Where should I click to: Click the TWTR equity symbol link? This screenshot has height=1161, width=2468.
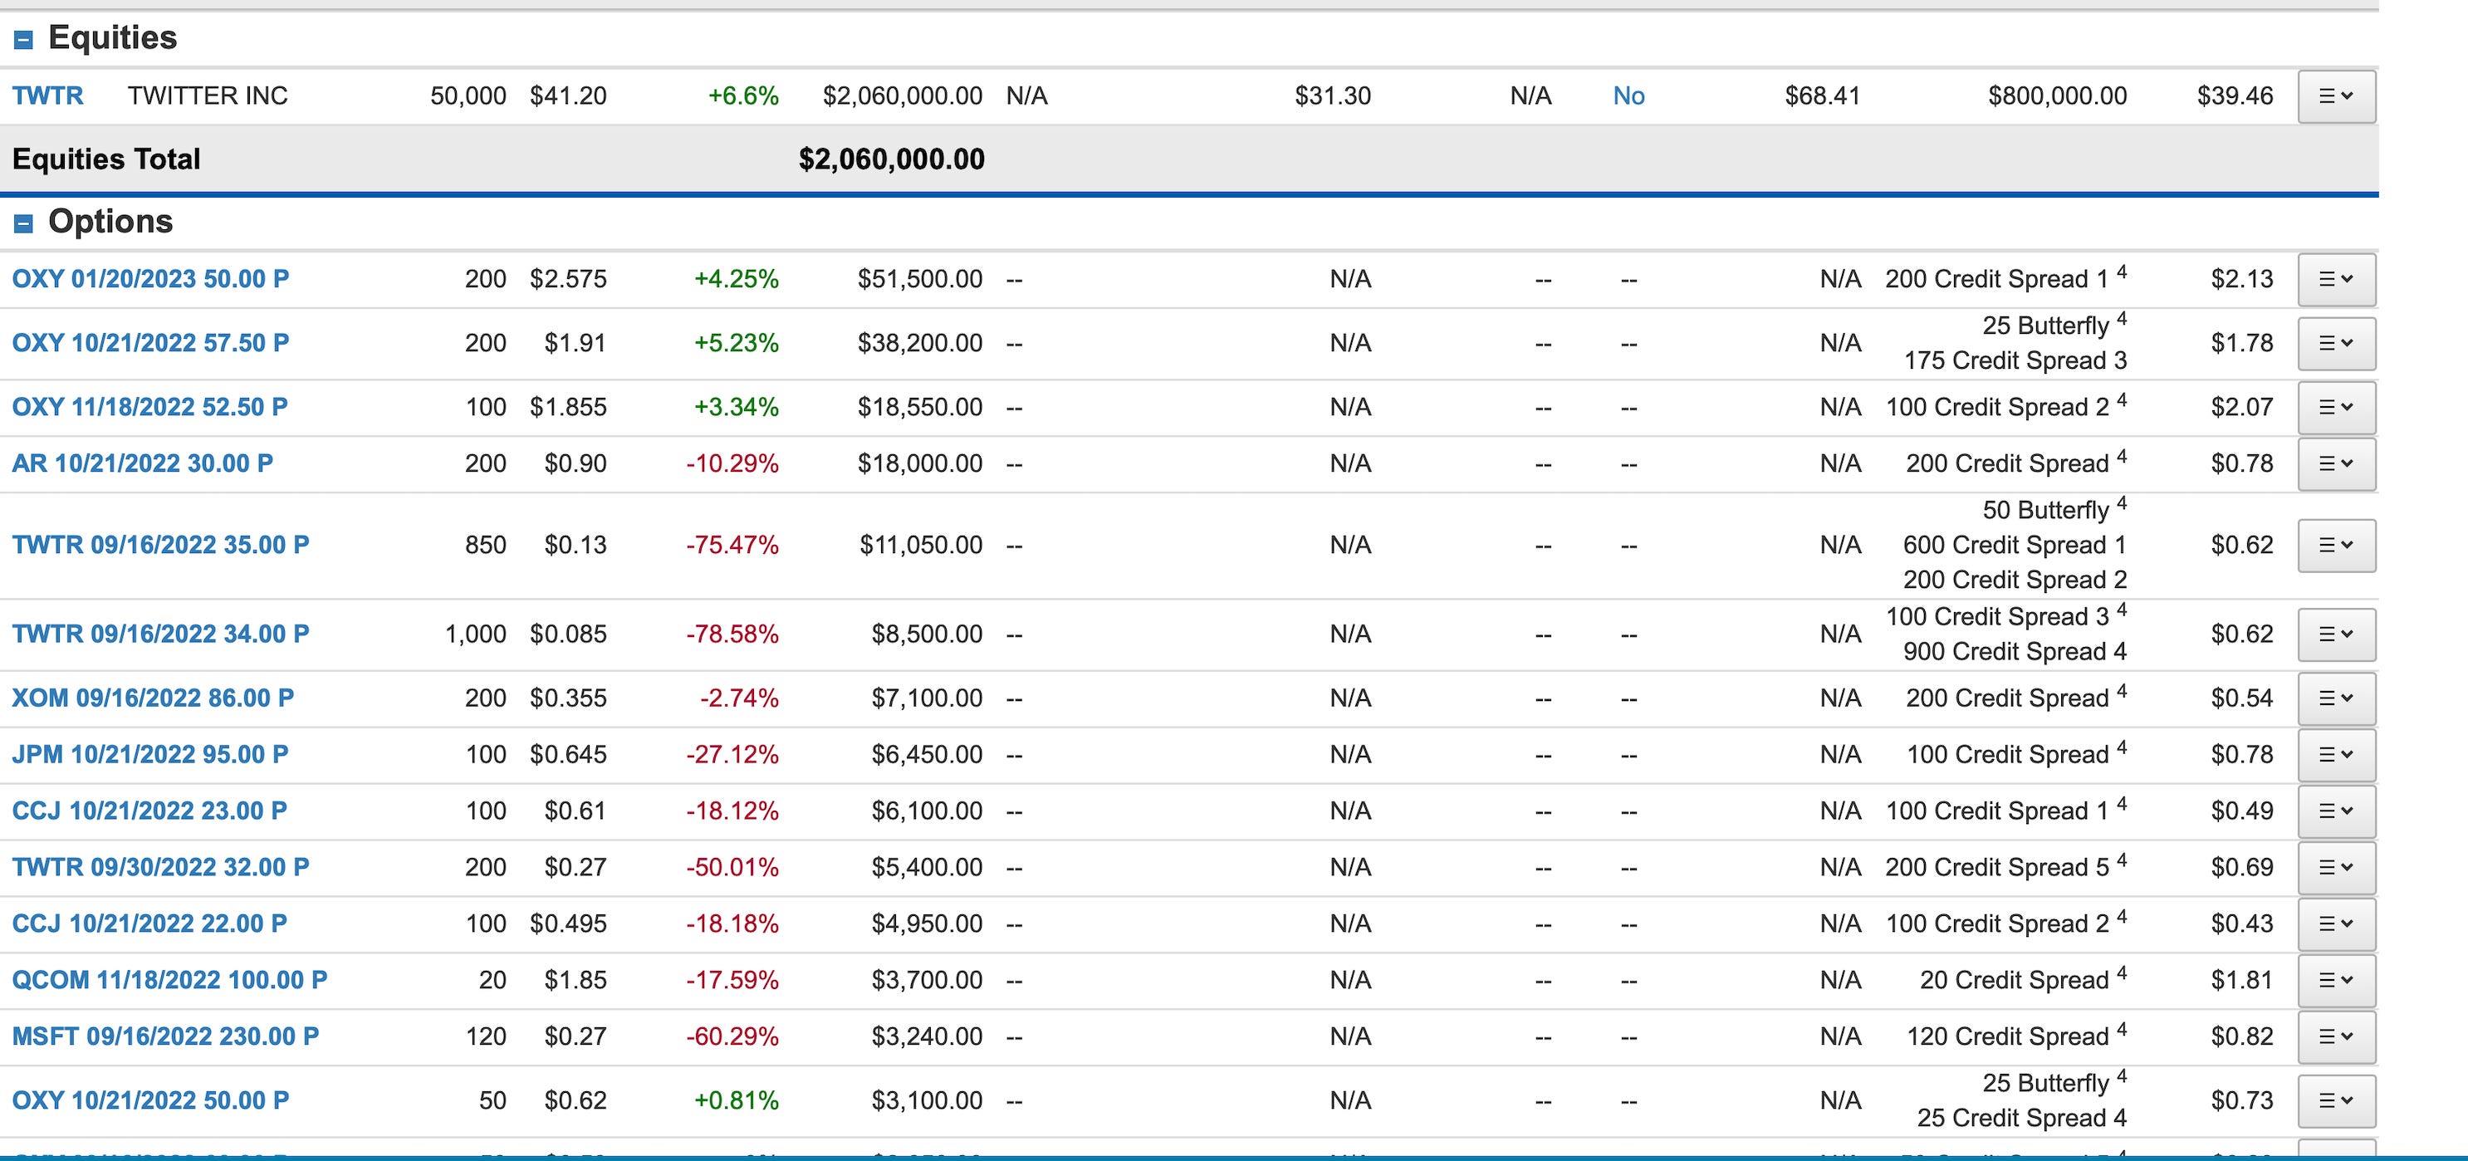coord(48,96)
